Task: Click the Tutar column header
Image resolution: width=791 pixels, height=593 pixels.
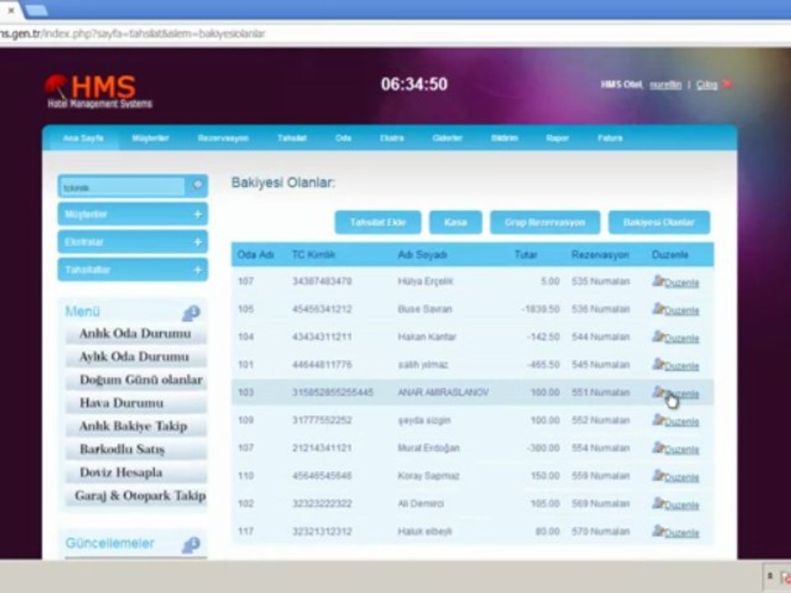Action: pos(526,254)
